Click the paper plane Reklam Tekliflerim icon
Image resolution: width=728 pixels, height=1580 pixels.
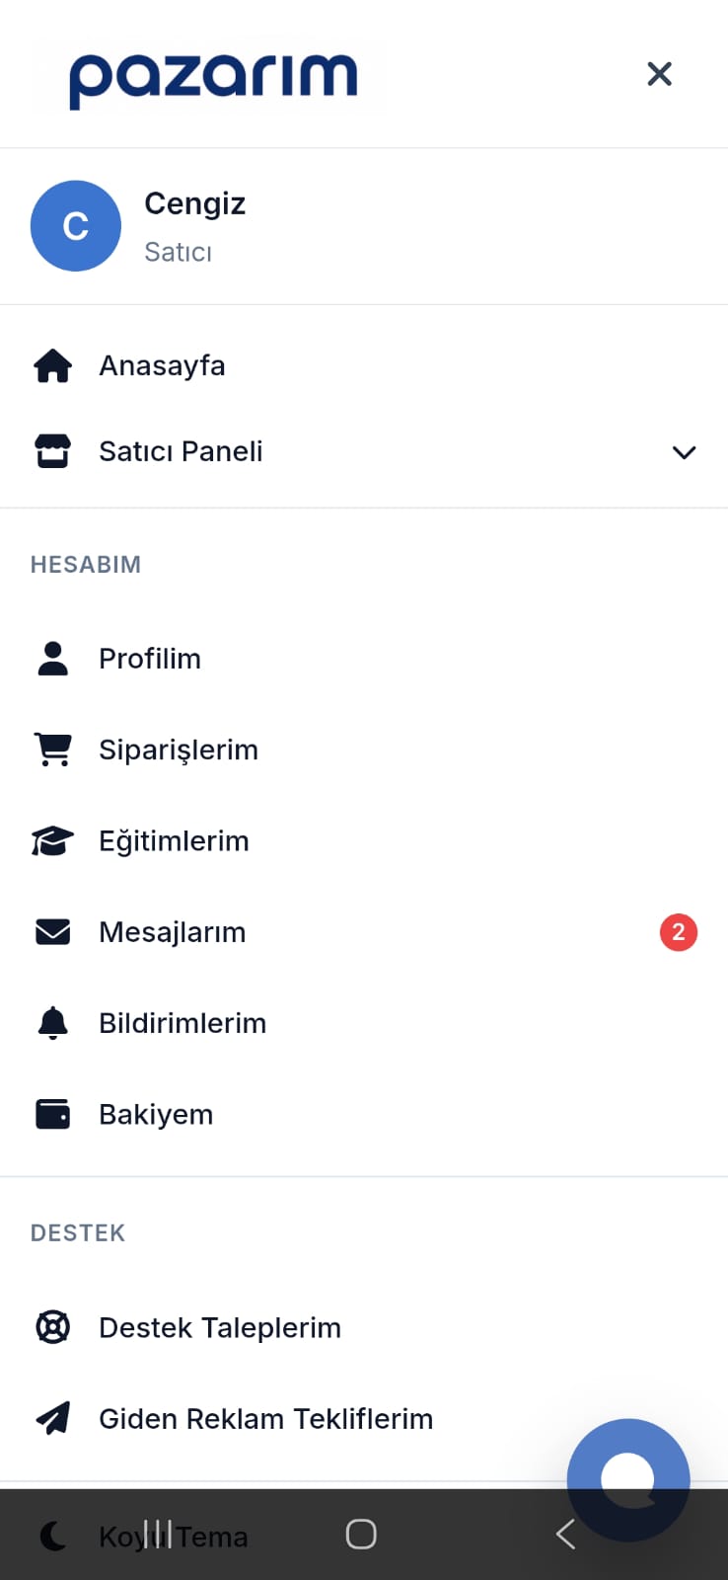pos(53,1419)
